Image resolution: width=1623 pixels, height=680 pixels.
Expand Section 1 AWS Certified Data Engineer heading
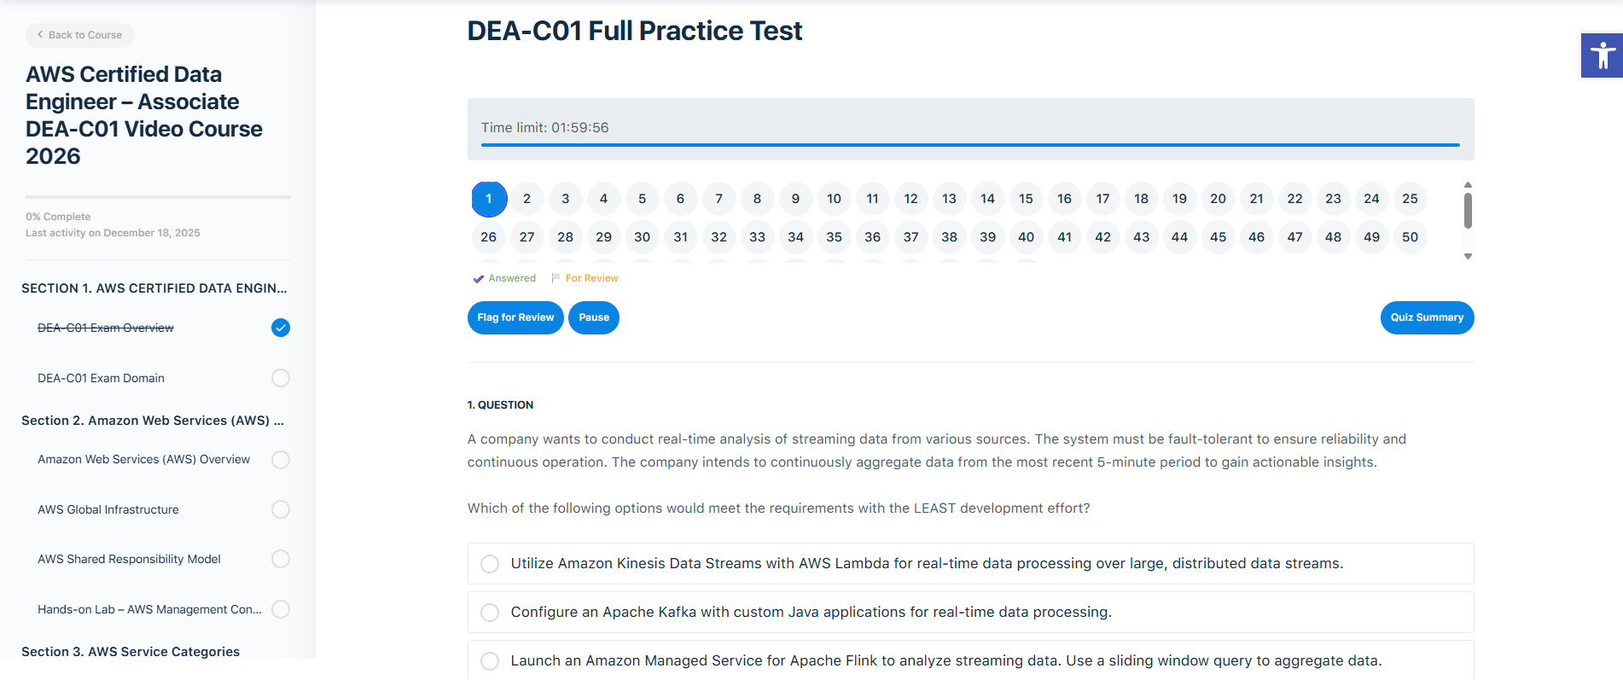(x=154, y=288)
